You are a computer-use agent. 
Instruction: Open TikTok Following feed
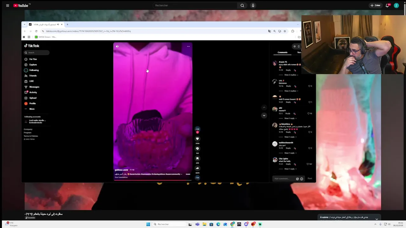(x=31, y=70)
